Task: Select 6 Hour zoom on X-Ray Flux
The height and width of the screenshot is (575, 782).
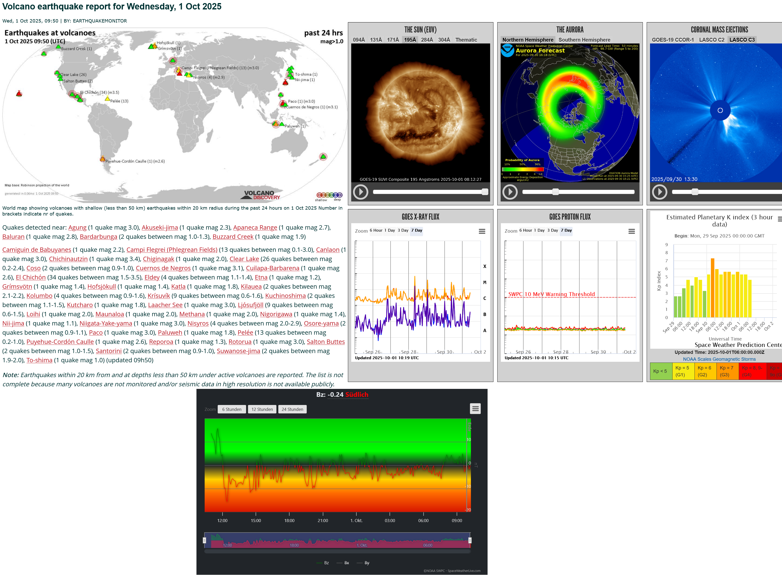Action: pos(376,230)
